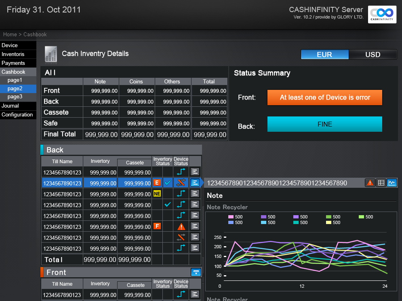Screen dimensions: 402x301
Task: Click the Home breadcrumb link
Action: coord(10,35)
